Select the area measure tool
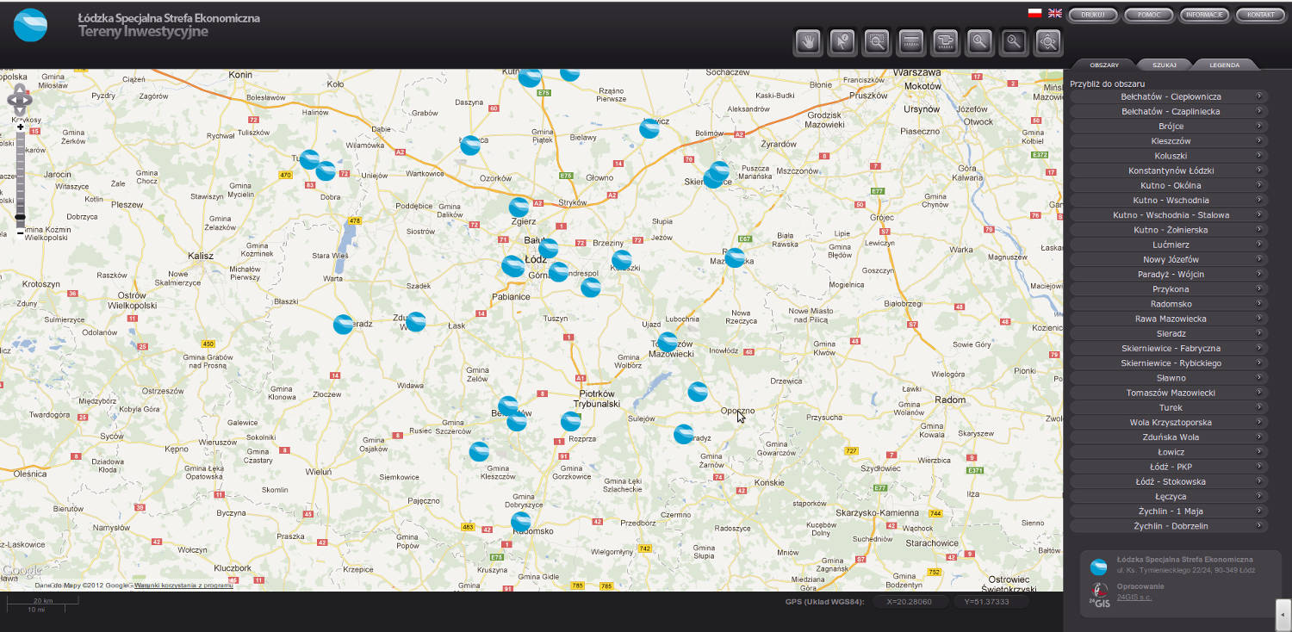 [x=945, y=41]
